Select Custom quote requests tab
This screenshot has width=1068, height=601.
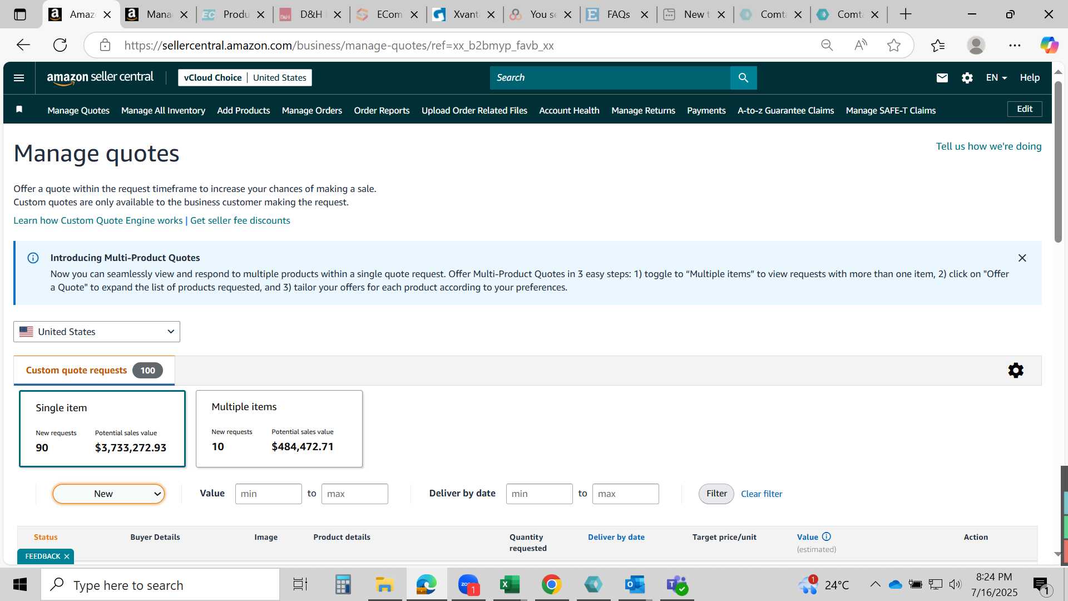coord(94,371)
